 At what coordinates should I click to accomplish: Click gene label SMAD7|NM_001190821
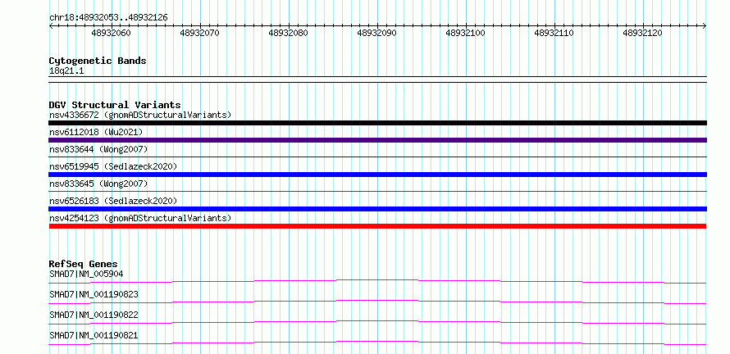(x=94, y=335)
